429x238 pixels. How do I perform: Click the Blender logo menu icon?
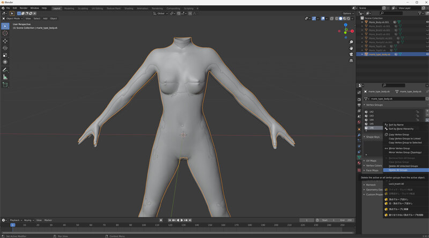3,8
